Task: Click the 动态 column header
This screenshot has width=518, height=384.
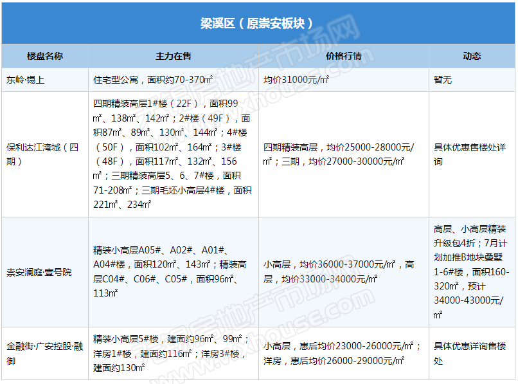Action: [x=471, y=56]
